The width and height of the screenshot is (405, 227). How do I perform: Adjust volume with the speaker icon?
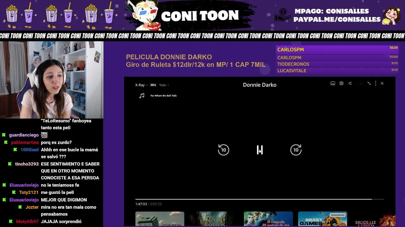(350, 84)
